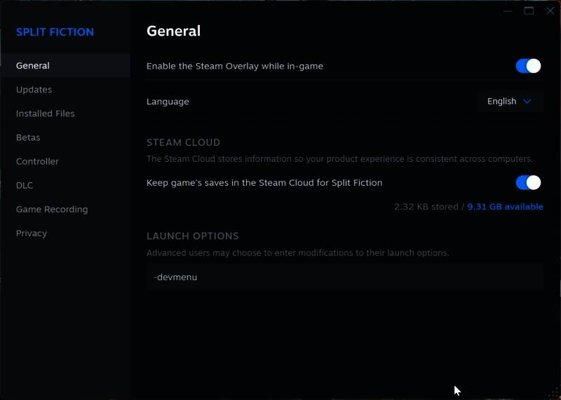Click the launch options field containing -devmenu

344,277
